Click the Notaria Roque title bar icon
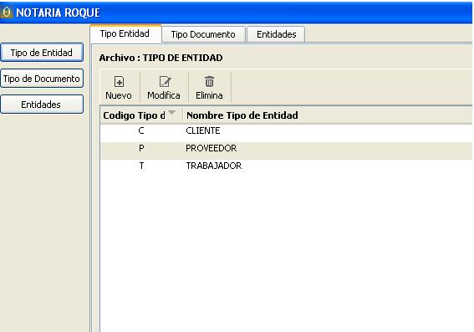Screen dimensions: 474x332 point(7,13)
